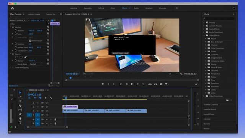Click the filter properties funnel icon
This screenshot has height=138, width=245.
(x=49, y=85)
